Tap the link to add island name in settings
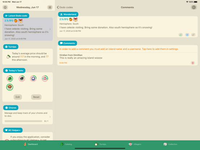The image size is (200, 150). click(118, 49)
